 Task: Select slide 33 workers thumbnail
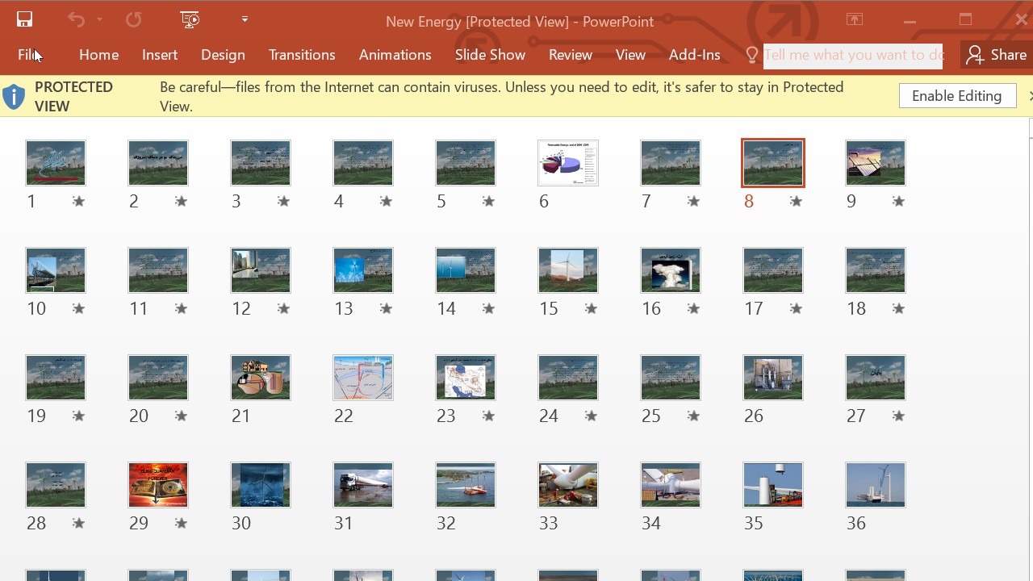[x=568, y=484]
